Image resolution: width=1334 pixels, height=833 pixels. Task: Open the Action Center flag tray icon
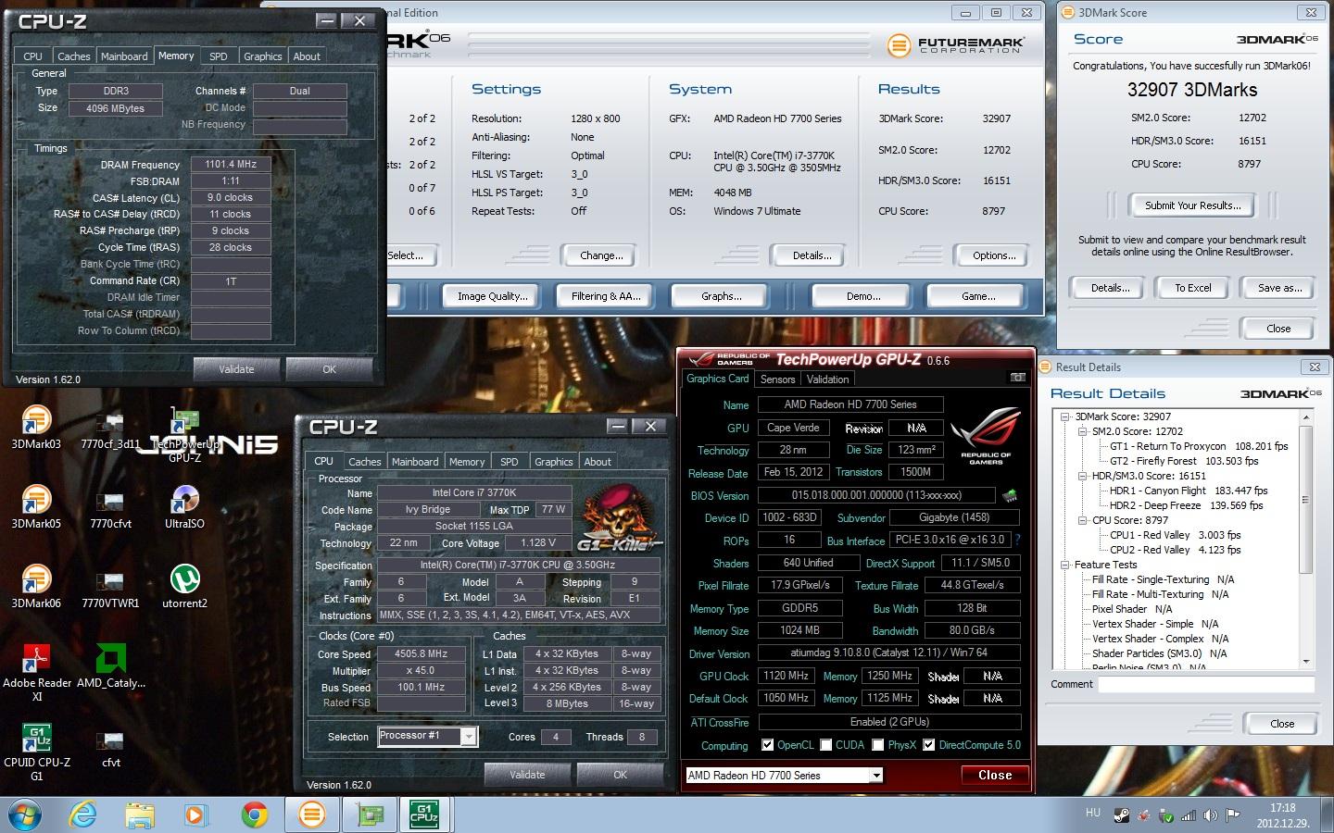pyautogui.click(x=1233, y=815)
